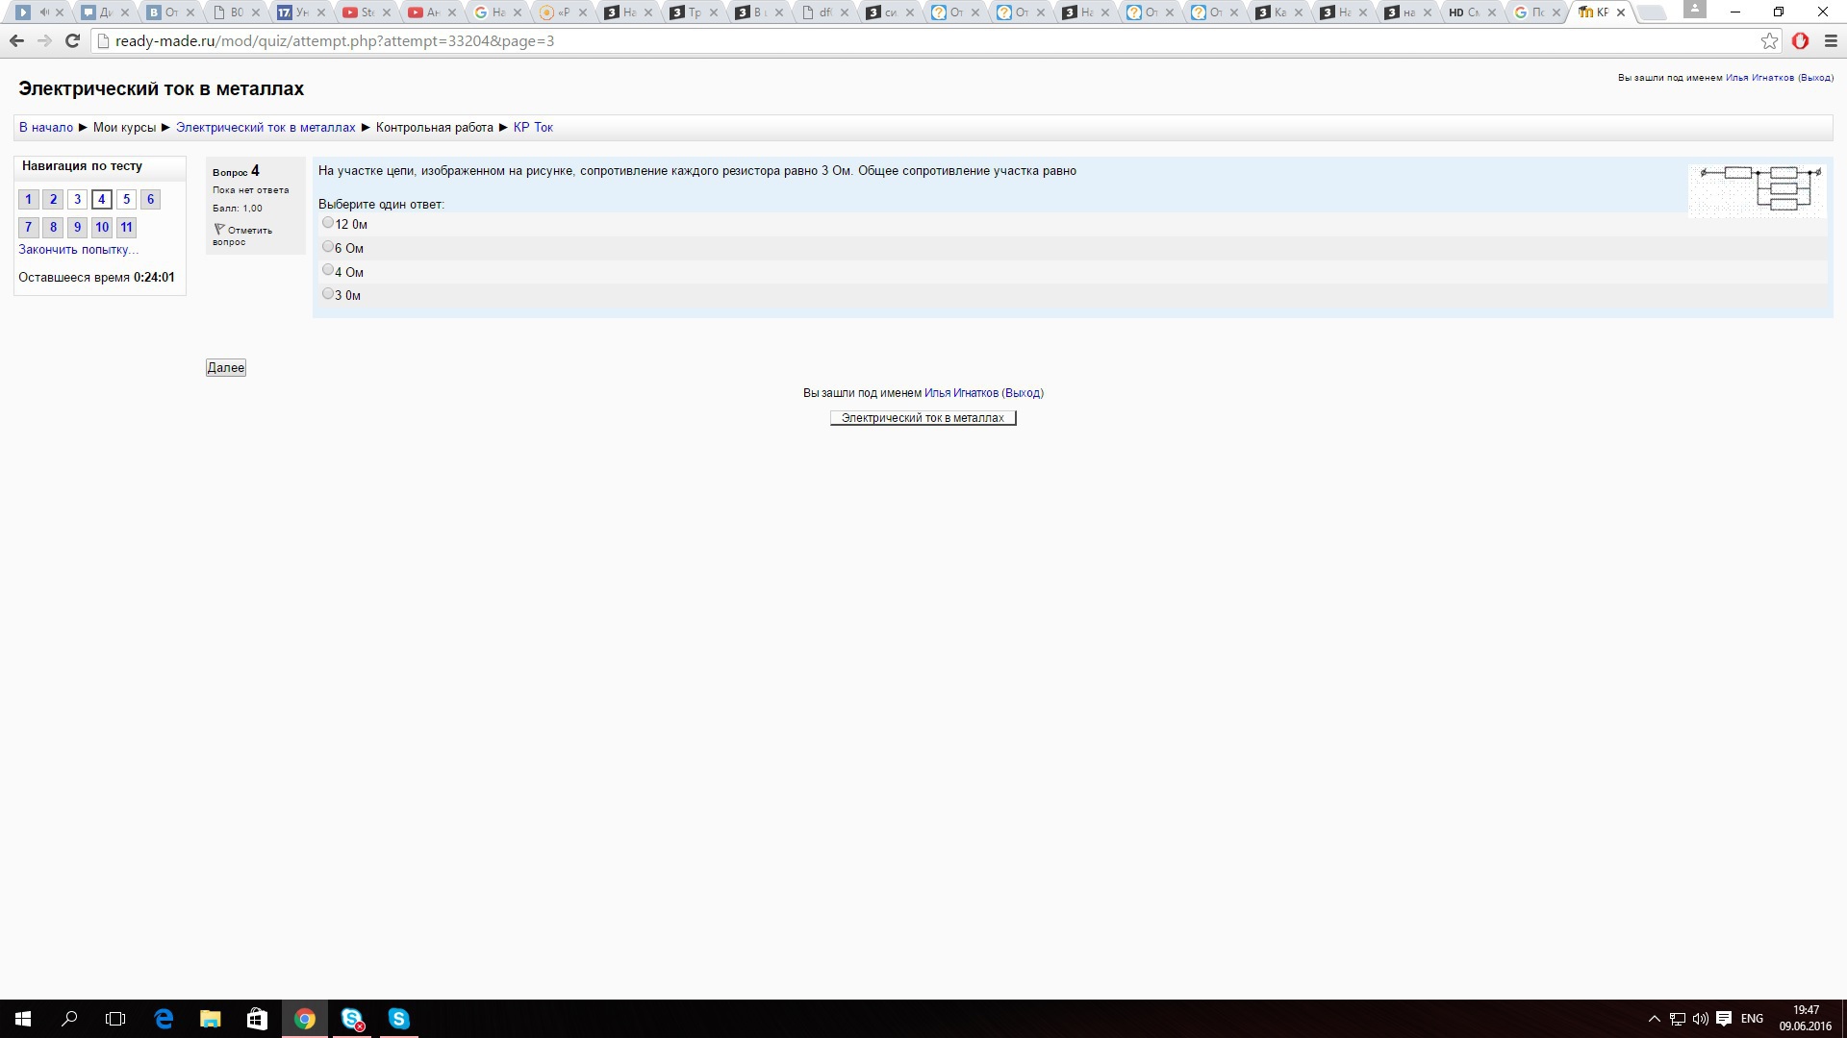This screenshot has width=1847, height=1038.
Task: Click Закончить попытку link
Action: (x=78, y=250)
